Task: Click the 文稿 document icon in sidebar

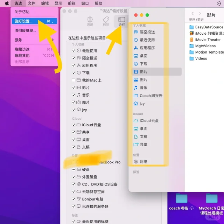Action: click(x=136, y=136)
